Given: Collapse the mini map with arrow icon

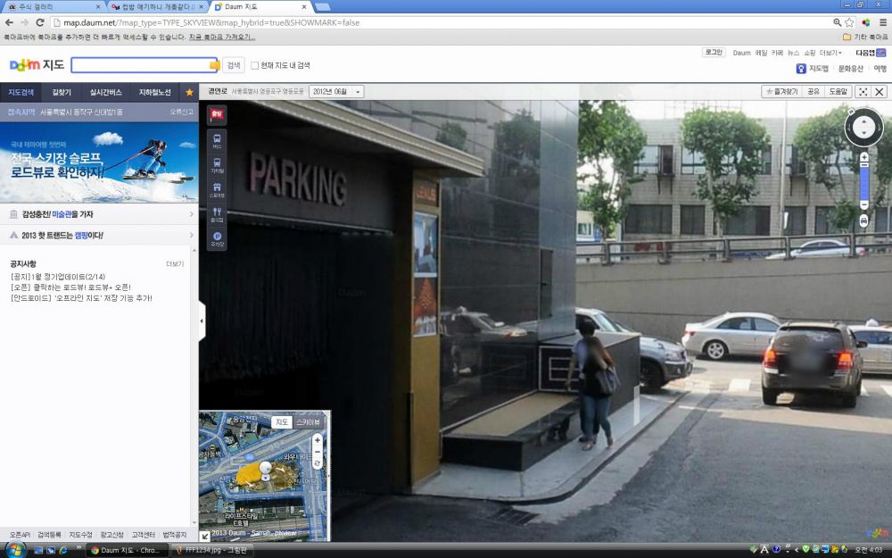Looking at the screenshot, I should (205, 536).
